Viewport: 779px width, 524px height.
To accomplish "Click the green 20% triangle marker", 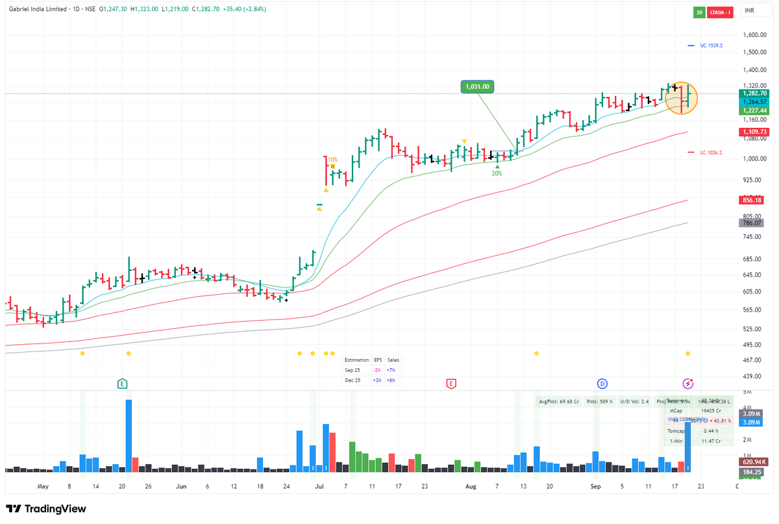I will click(x=497, y=167).
